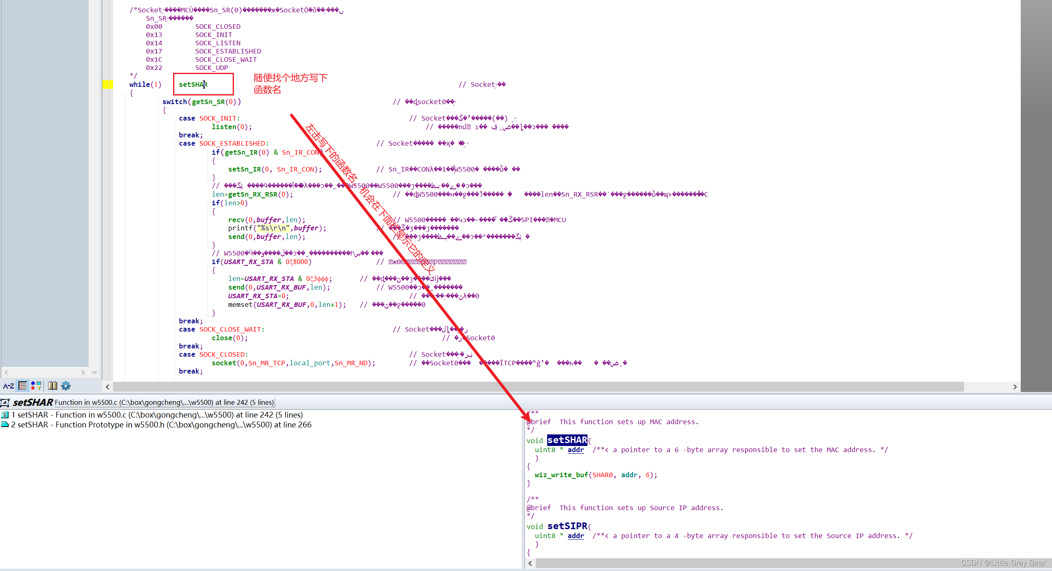The width and height of the screenshot is (1052, 571).
Task: Click the symbol type filter icon
Action: point(36,386)
